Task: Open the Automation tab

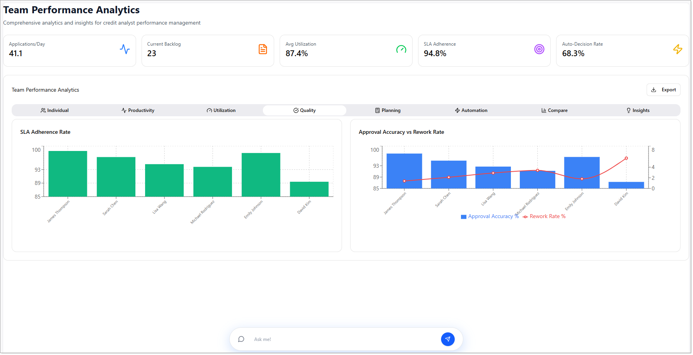Action: click(x=471, y=110)
